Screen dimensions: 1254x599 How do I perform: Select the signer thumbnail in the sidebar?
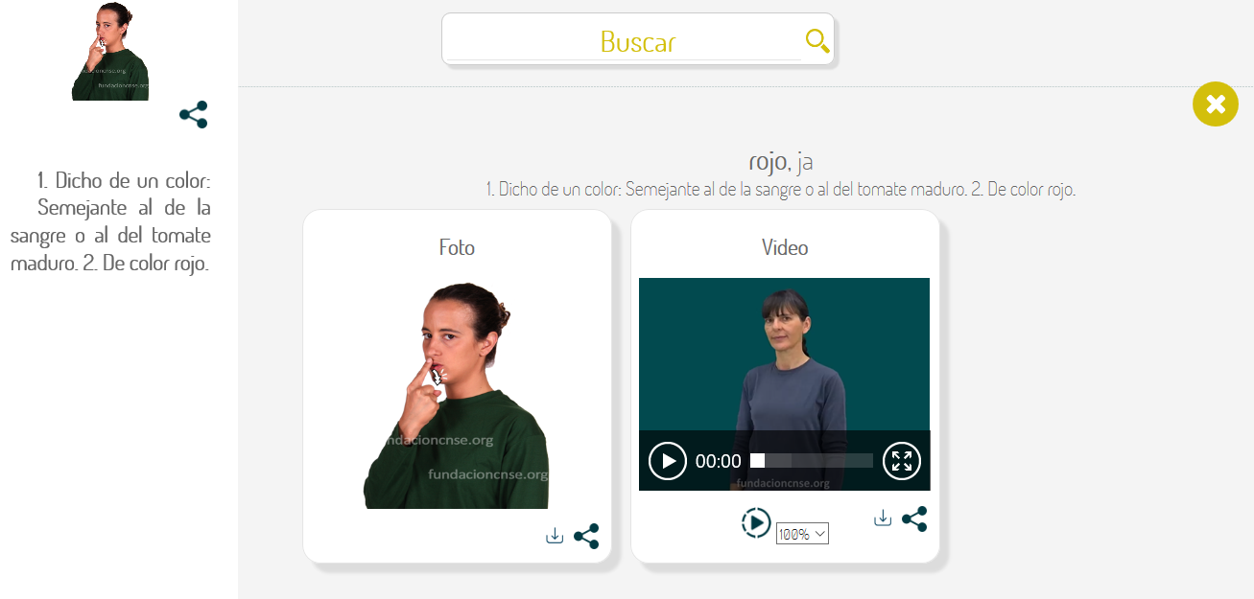110,51
